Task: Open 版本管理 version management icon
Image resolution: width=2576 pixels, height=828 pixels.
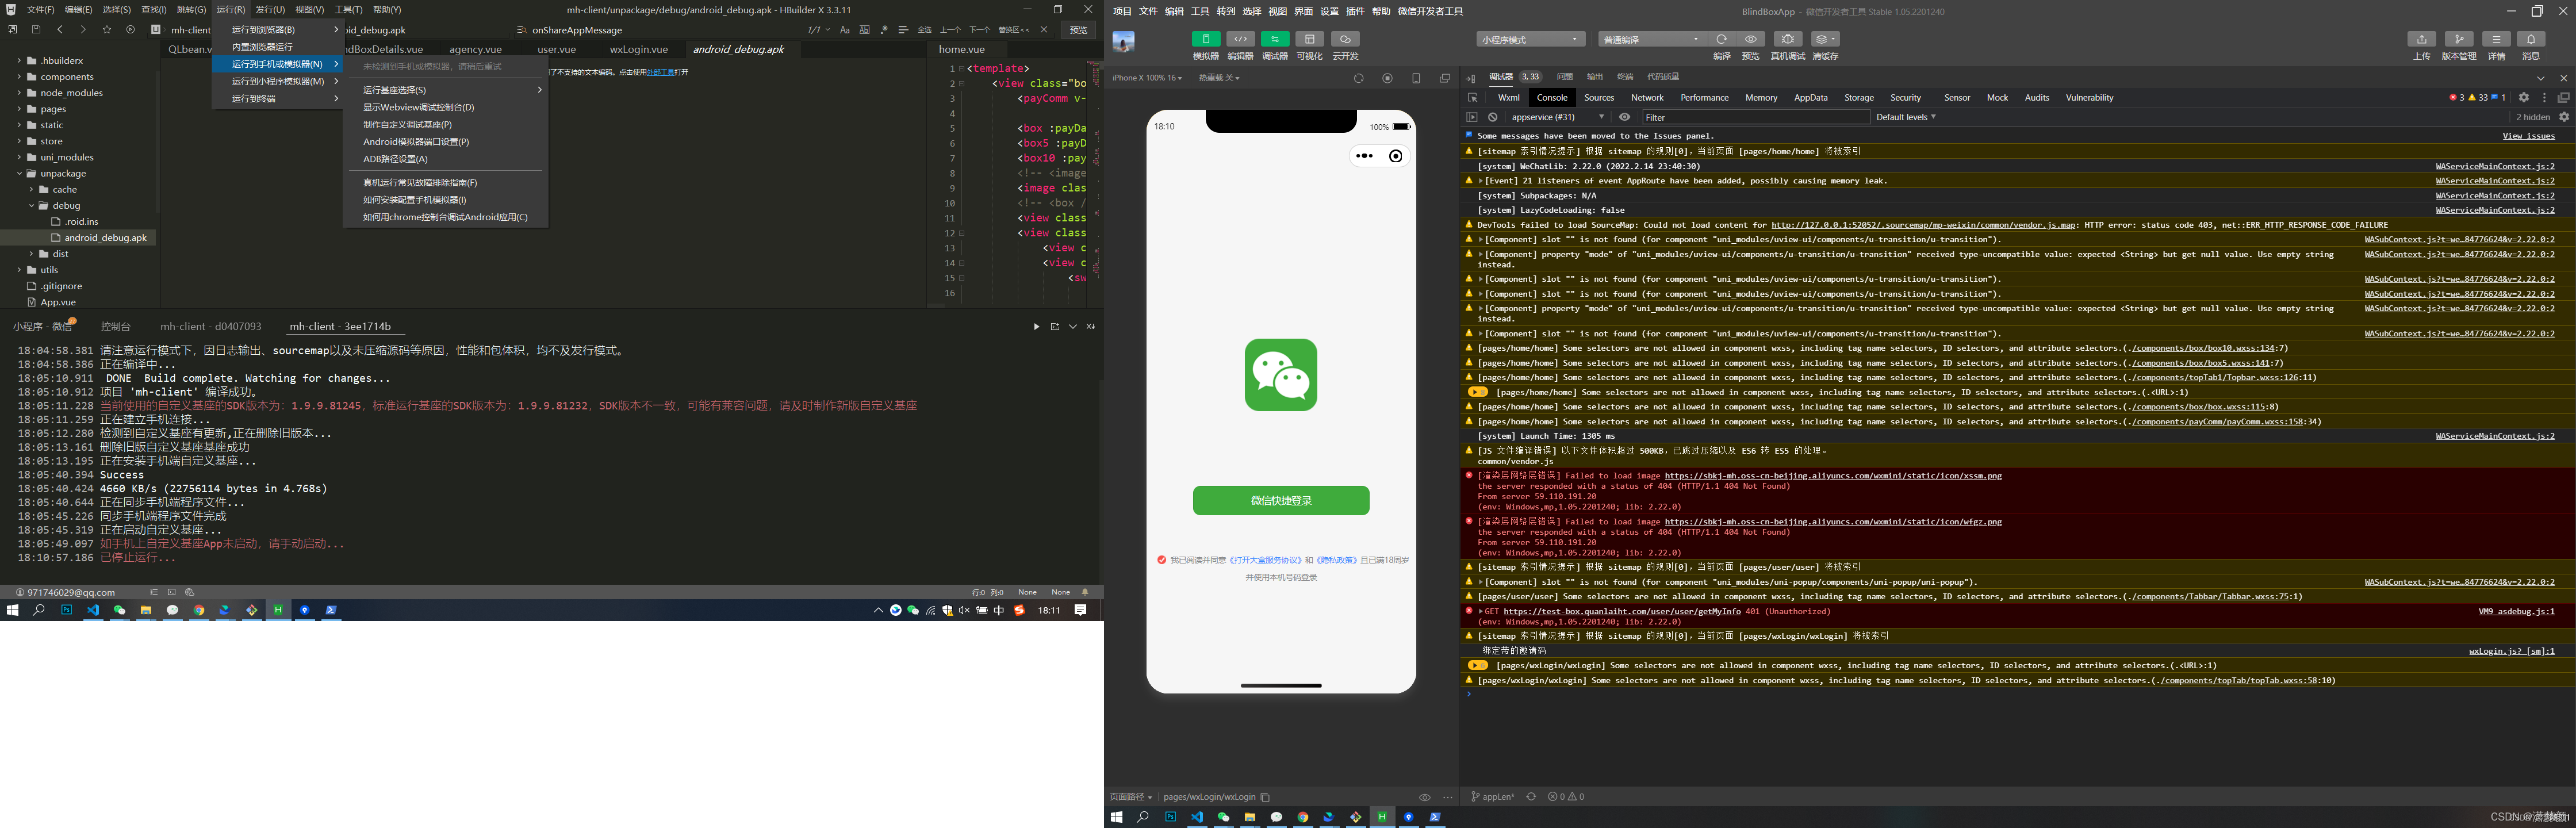Action: (x=2458, y=39)
